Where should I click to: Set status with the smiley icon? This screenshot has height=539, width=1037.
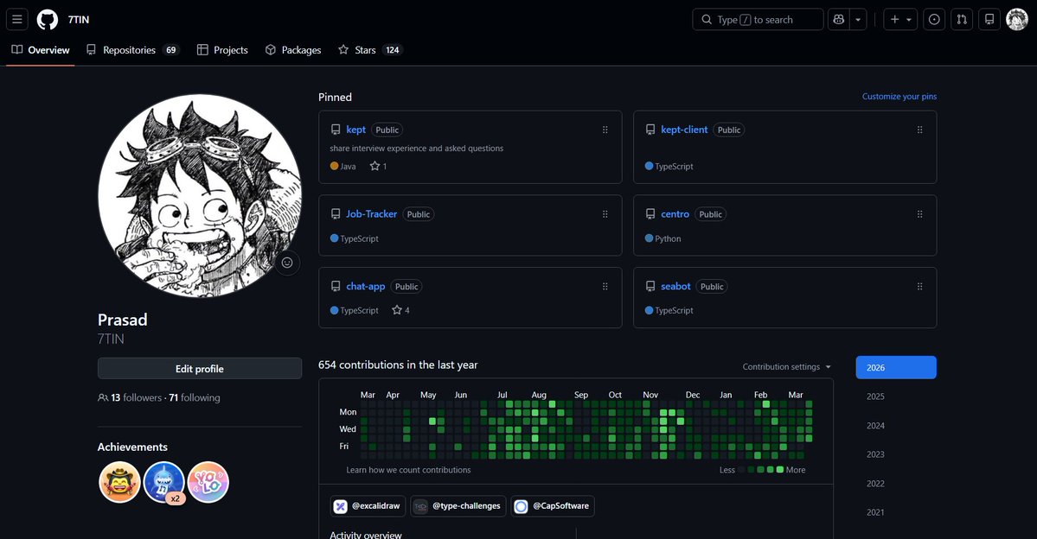pos(287,263)
